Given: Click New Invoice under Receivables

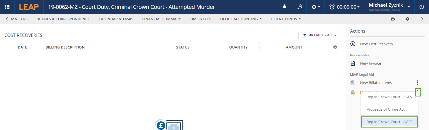Looking at the screenshot, I should 370,63.
